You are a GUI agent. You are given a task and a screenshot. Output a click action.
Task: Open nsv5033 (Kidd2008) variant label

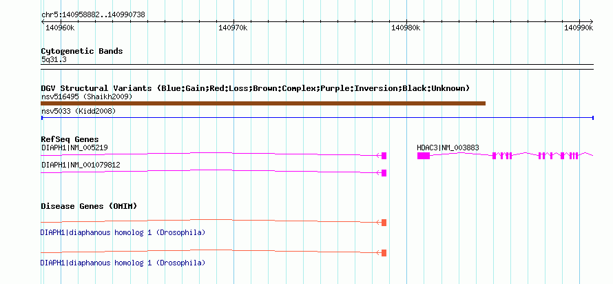pos(79,112)
